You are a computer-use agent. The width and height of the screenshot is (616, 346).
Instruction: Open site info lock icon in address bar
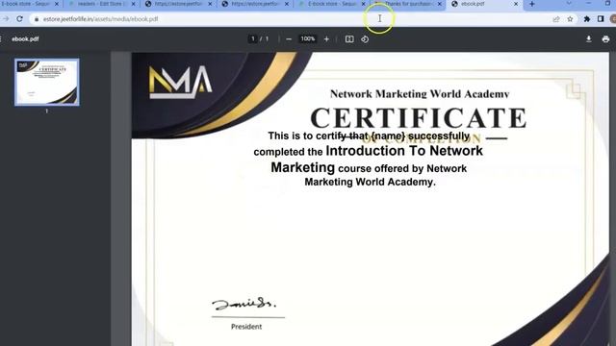[x=37, y=19]
